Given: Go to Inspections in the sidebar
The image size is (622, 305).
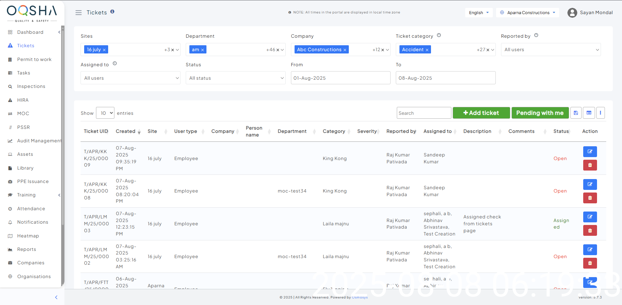Looking at the screenshot, I should click(x=31, y=86).
